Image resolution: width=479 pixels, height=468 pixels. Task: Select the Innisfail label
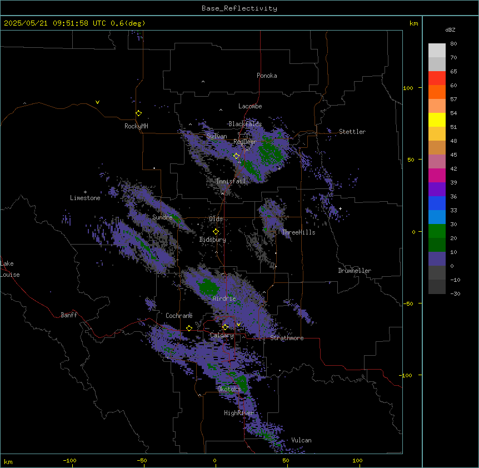(231, 181)
